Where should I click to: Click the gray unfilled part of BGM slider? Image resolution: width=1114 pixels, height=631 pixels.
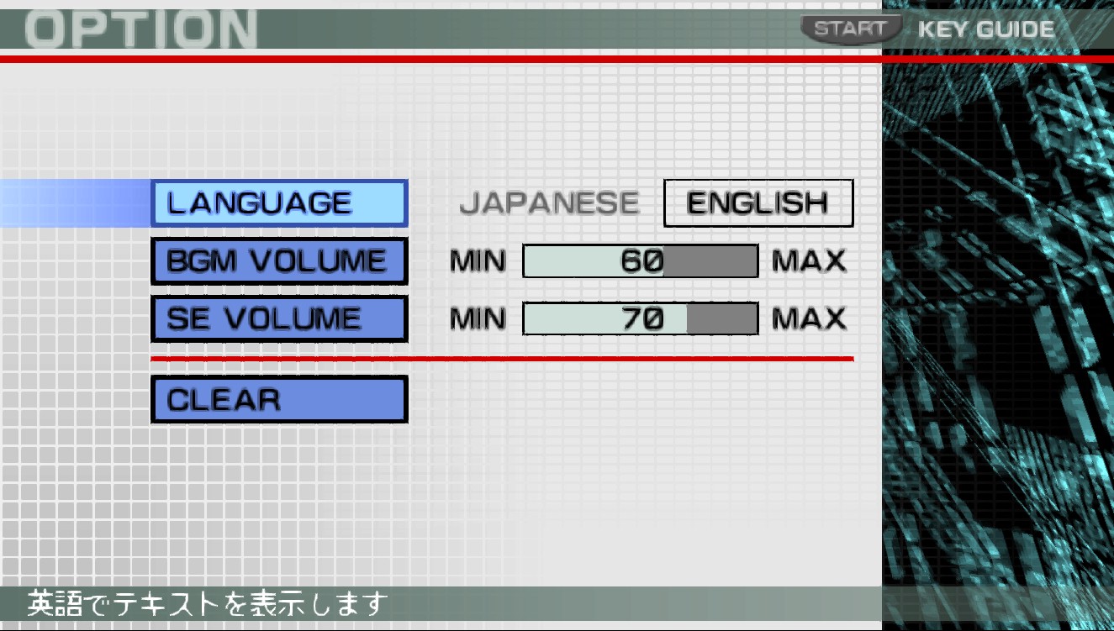click(710, 261)
